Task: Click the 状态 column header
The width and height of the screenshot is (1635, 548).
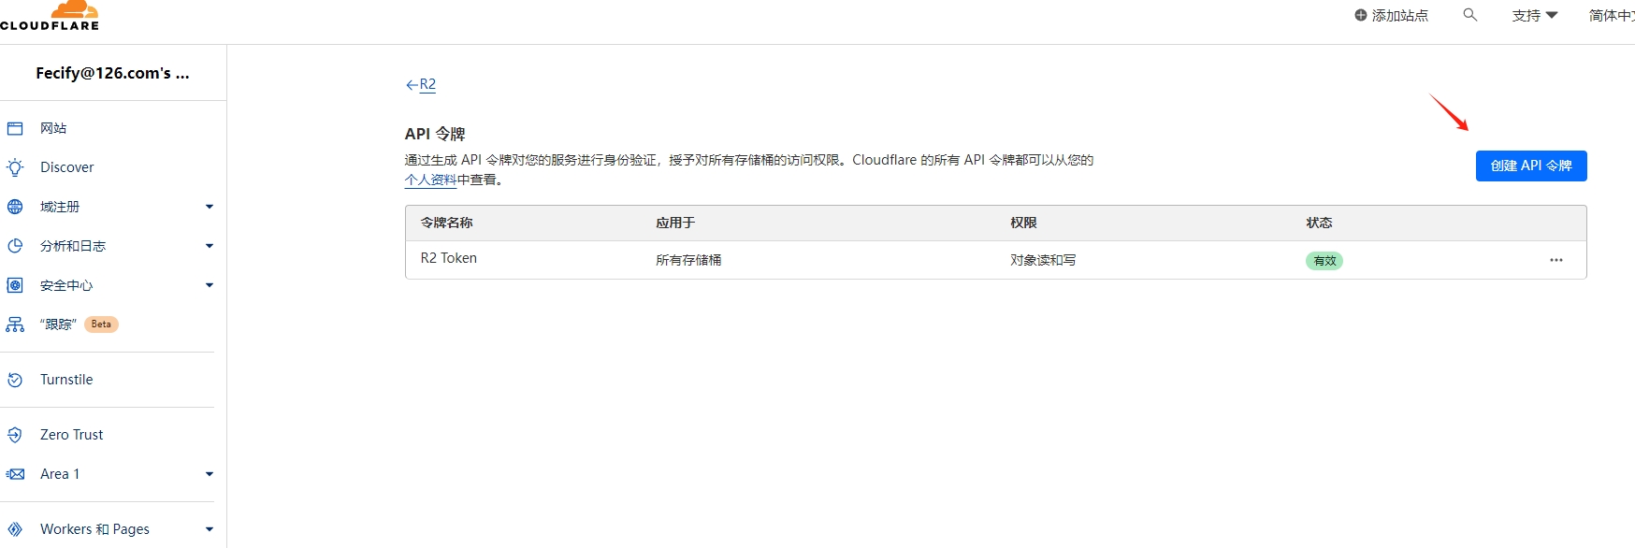Action: 1319,223
